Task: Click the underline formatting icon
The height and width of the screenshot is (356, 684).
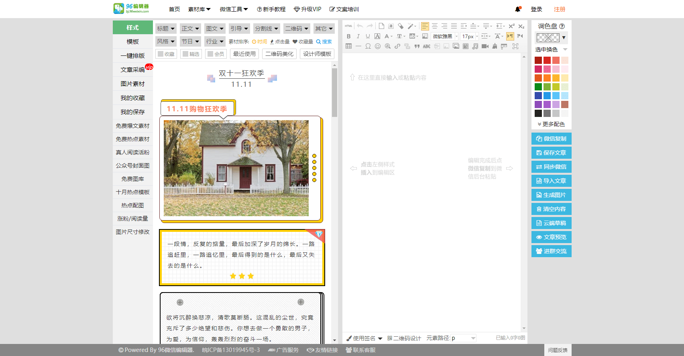Action: point(368,36)
